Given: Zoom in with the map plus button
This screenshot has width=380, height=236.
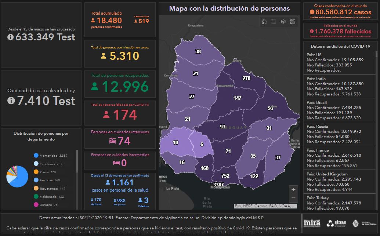Looking at the screenshot, I should (x=293, y=190).
